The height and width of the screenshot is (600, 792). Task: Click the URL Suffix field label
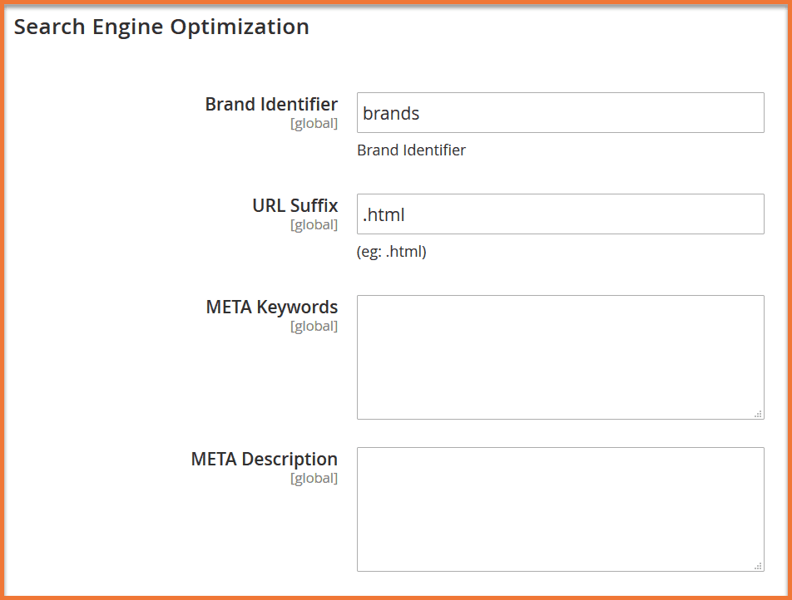[x=295, y=206]
